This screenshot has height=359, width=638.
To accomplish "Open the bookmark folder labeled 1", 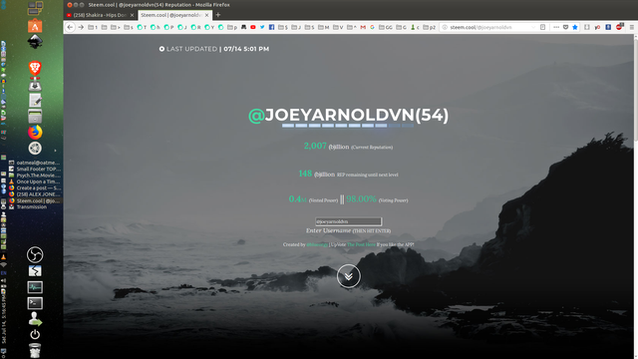I will point(93,27).
